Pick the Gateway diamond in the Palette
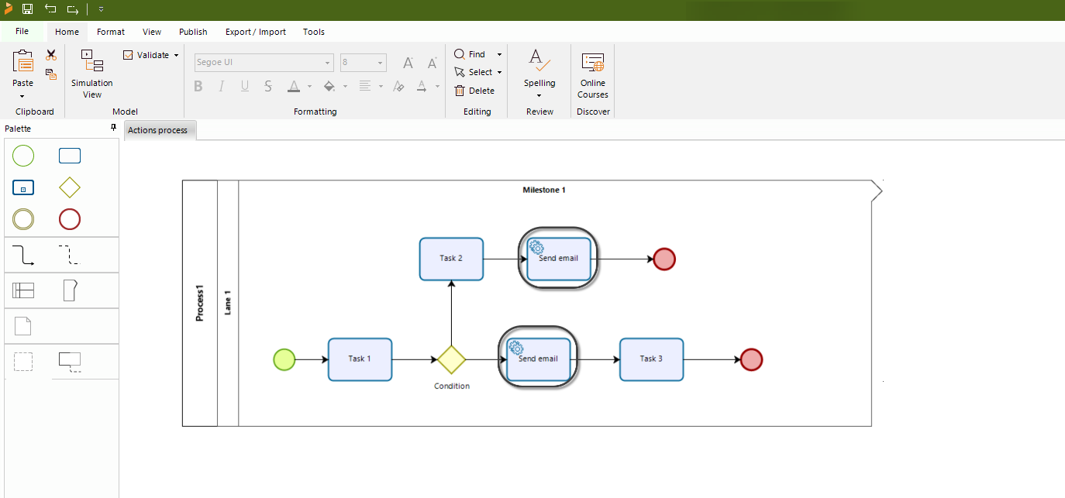The width and height of the screenshot is (1065, 498). point(70,187)
